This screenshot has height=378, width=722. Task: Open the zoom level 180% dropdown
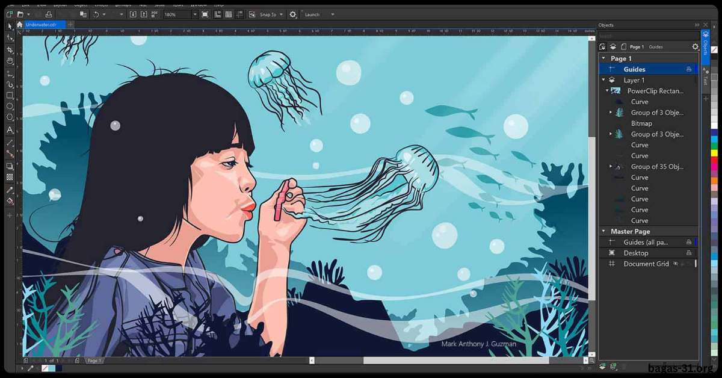pos(194,14)
